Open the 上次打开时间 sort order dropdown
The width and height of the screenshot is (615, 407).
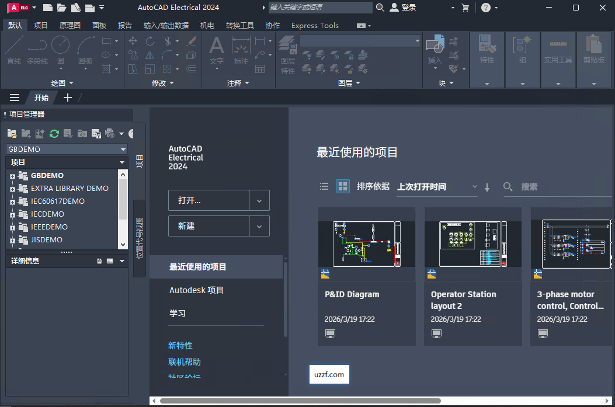474,186
